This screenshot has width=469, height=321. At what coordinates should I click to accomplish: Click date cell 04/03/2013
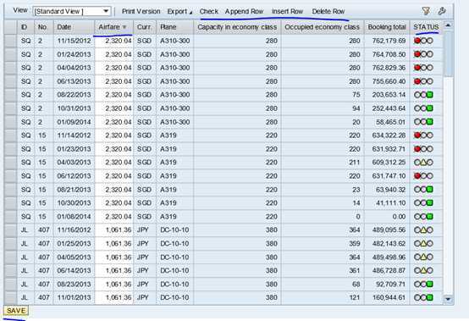point(74,163)
